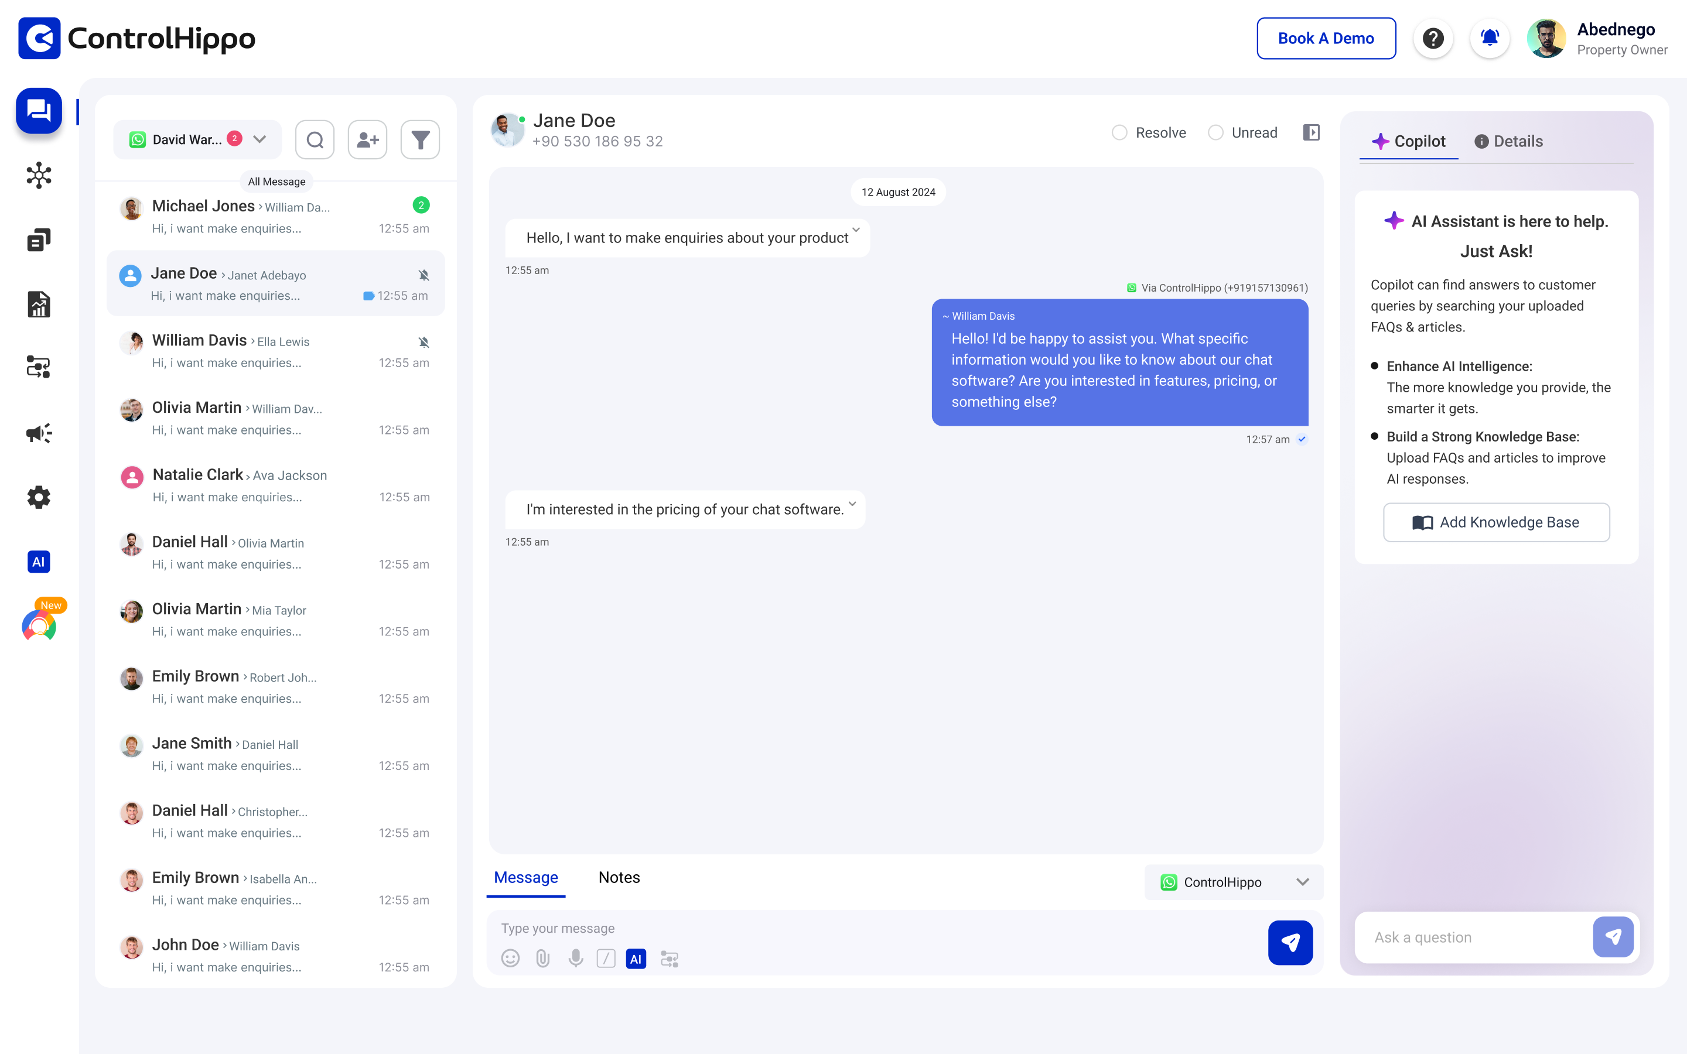Open the Broadcast megaphone icon in sidebar
This screenshot has width=1687, height=1054.
[x=38, y=433]
